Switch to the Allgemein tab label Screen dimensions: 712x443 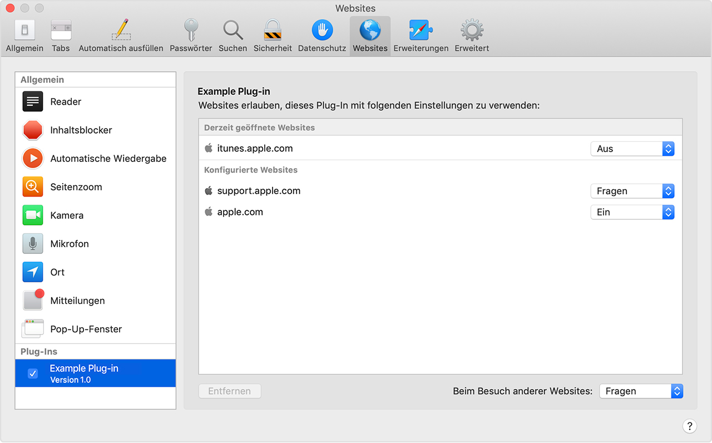click(x=24, y=48)
